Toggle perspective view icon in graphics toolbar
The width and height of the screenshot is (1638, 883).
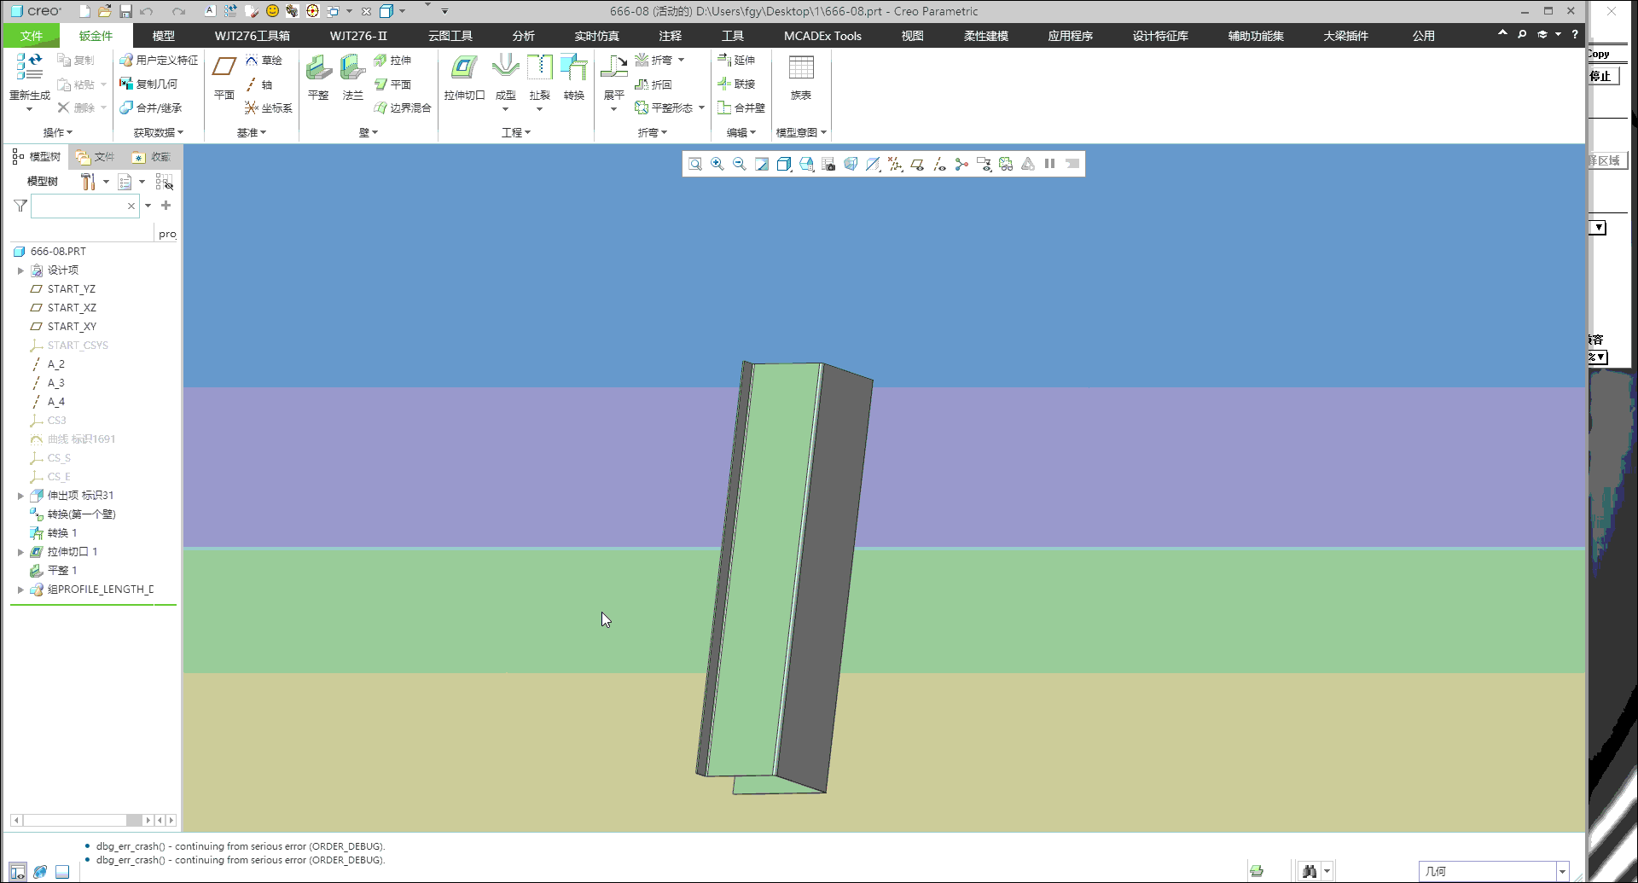(x=851, y=164)
